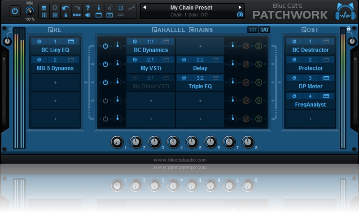Open the question mark help icon
359x213 pixels.
(x=88, y=8)
